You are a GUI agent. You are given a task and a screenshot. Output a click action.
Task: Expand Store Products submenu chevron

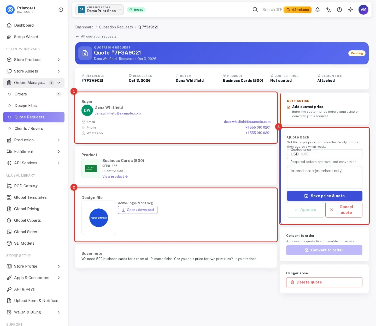click(x=59, y=60)
